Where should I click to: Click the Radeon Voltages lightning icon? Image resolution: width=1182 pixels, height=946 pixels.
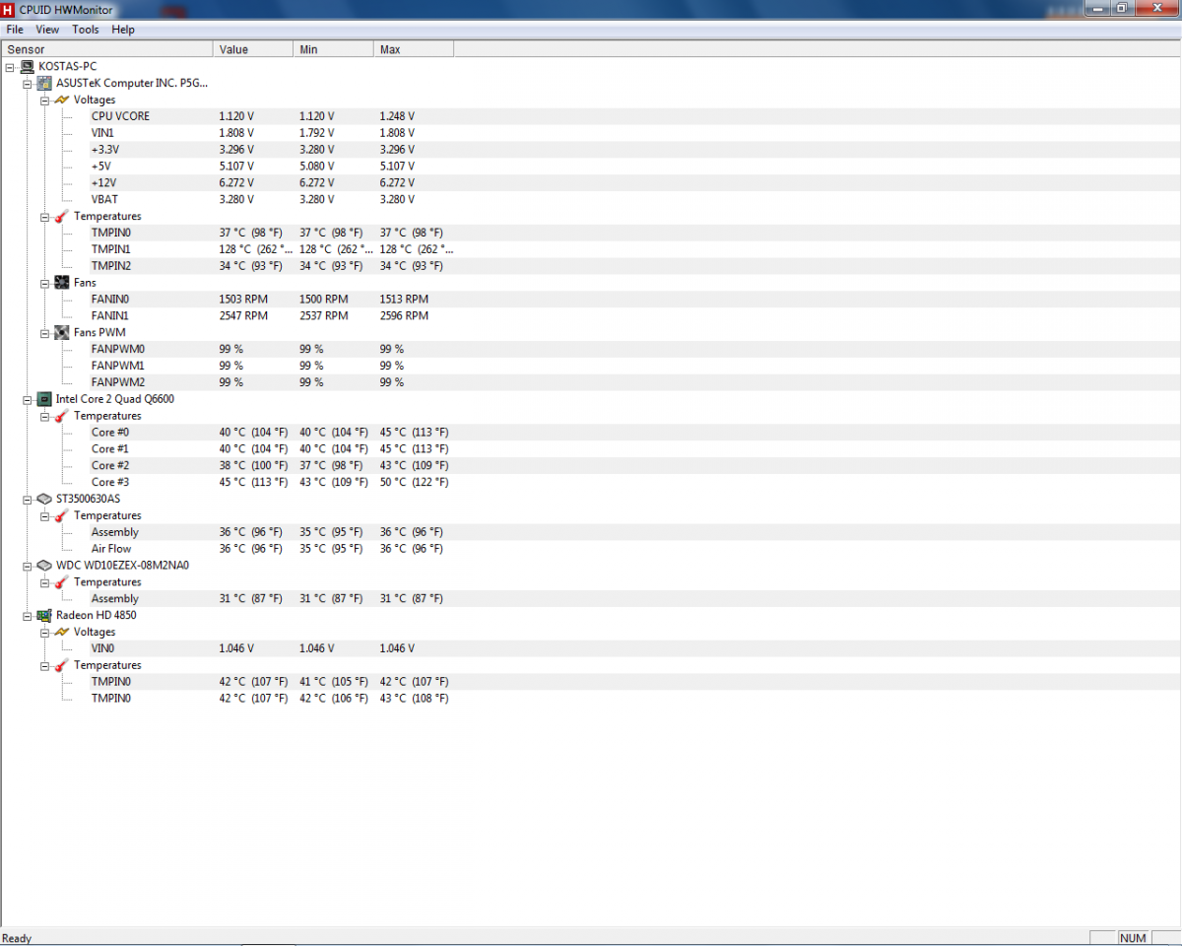(x=62, y=632)
